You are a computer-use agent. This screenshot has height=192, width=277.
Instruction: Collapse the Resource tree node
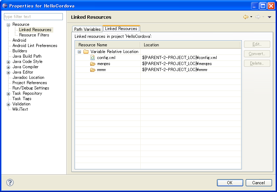tap(8, 25)
